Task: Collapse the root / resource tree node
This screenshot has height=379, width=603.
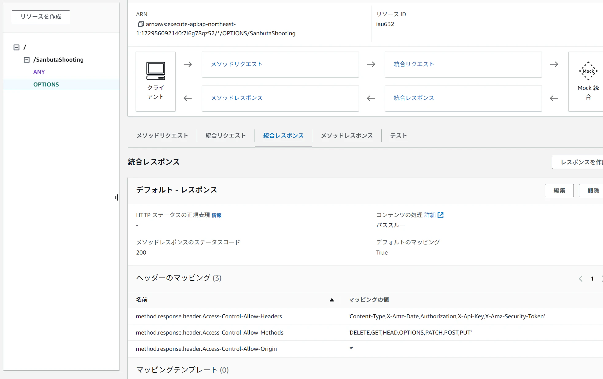Action: (17, 47)
